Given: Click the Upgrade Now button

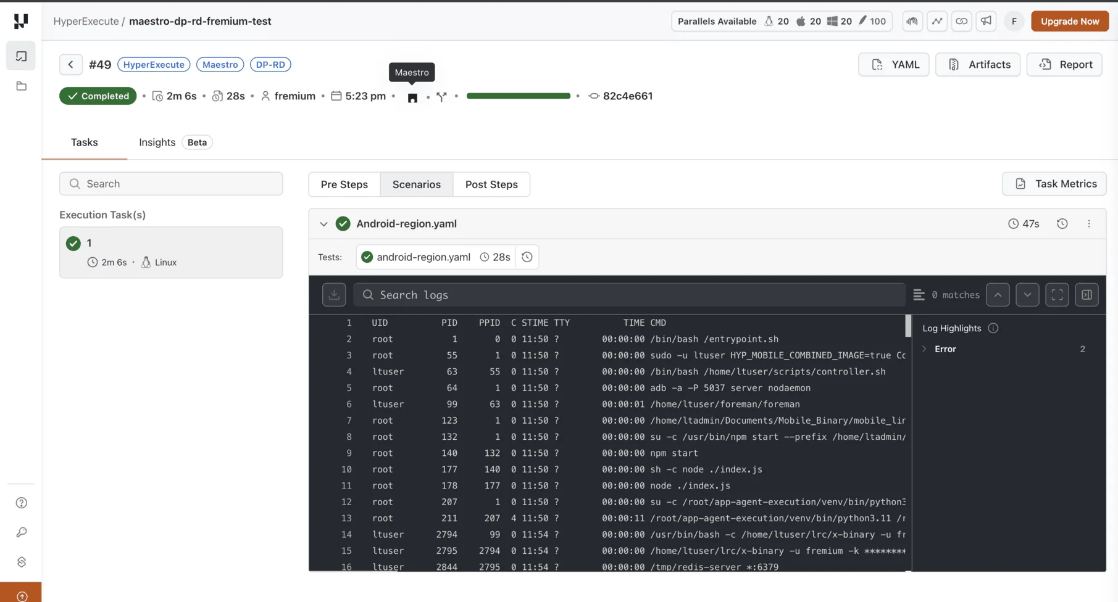Looking at the screenshot, I should (x=1070, y=21).
